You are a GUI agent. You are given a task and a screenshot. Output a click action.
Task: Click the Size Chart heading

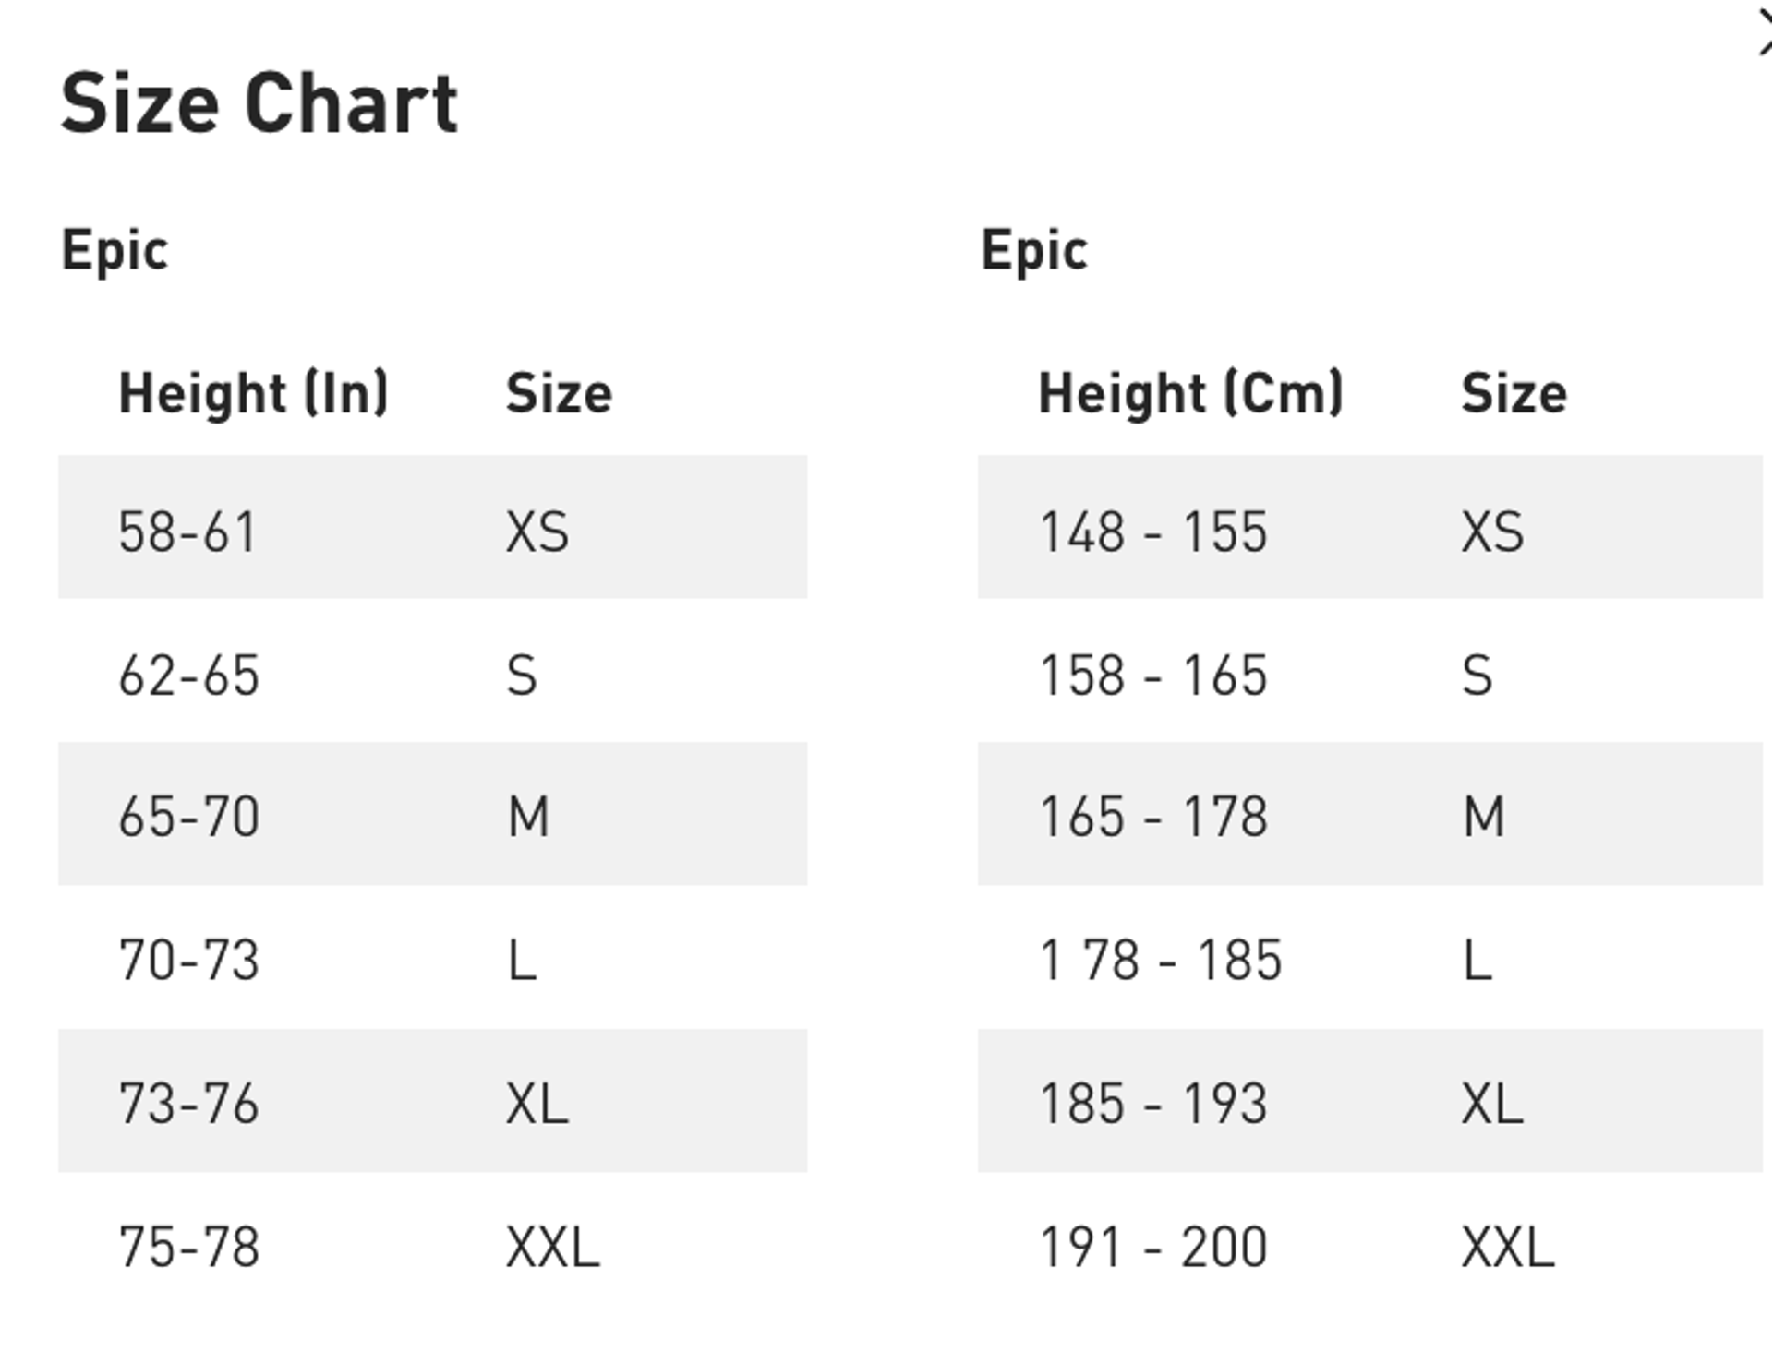259,103
